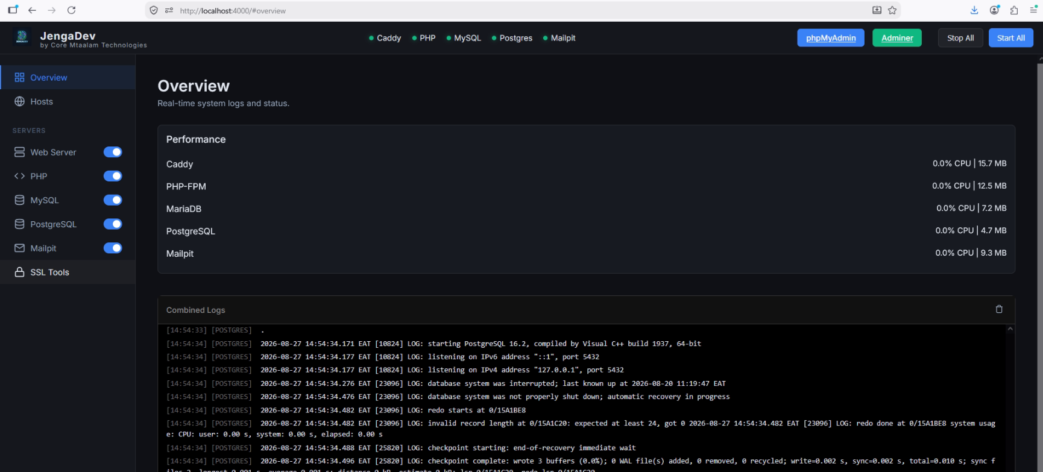Click the Combined Logs heading
This screenshot has height=472, width=1043.
coord(195,310)
